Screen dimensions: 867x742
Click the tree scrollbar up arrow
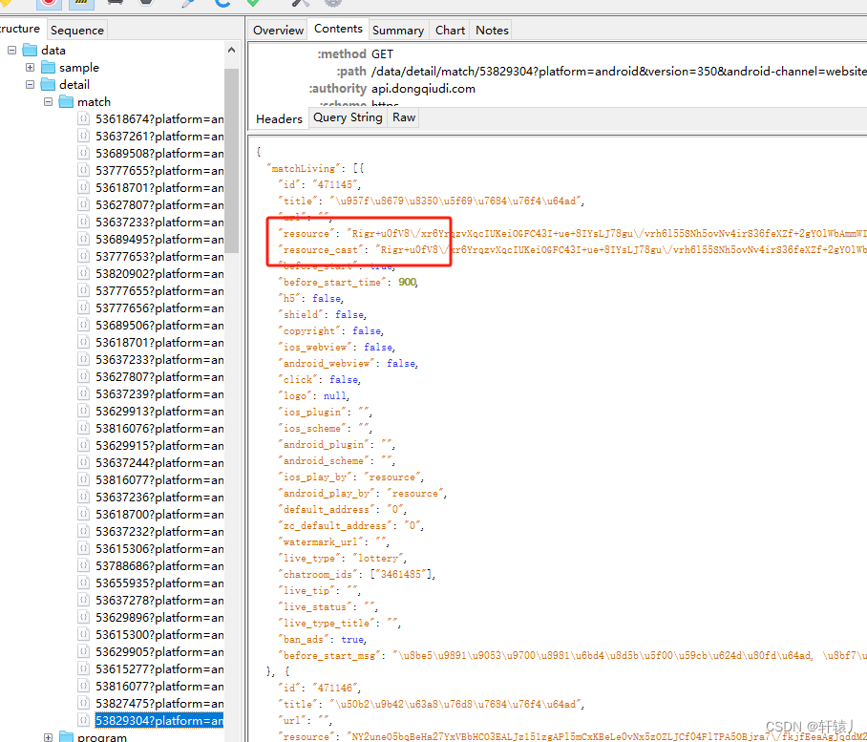tap(232, 51)
